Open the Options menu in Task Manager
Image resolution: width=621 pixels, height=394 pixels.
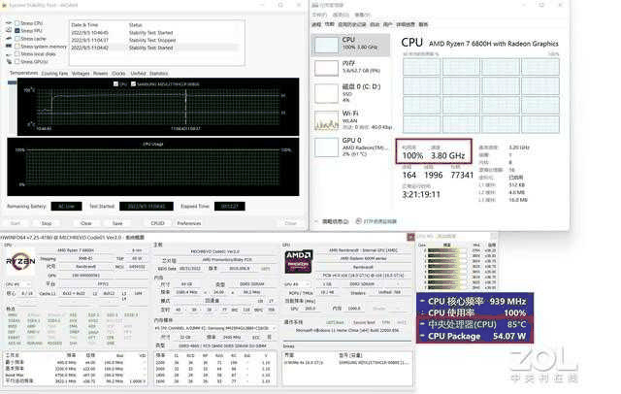click(341, 15)
